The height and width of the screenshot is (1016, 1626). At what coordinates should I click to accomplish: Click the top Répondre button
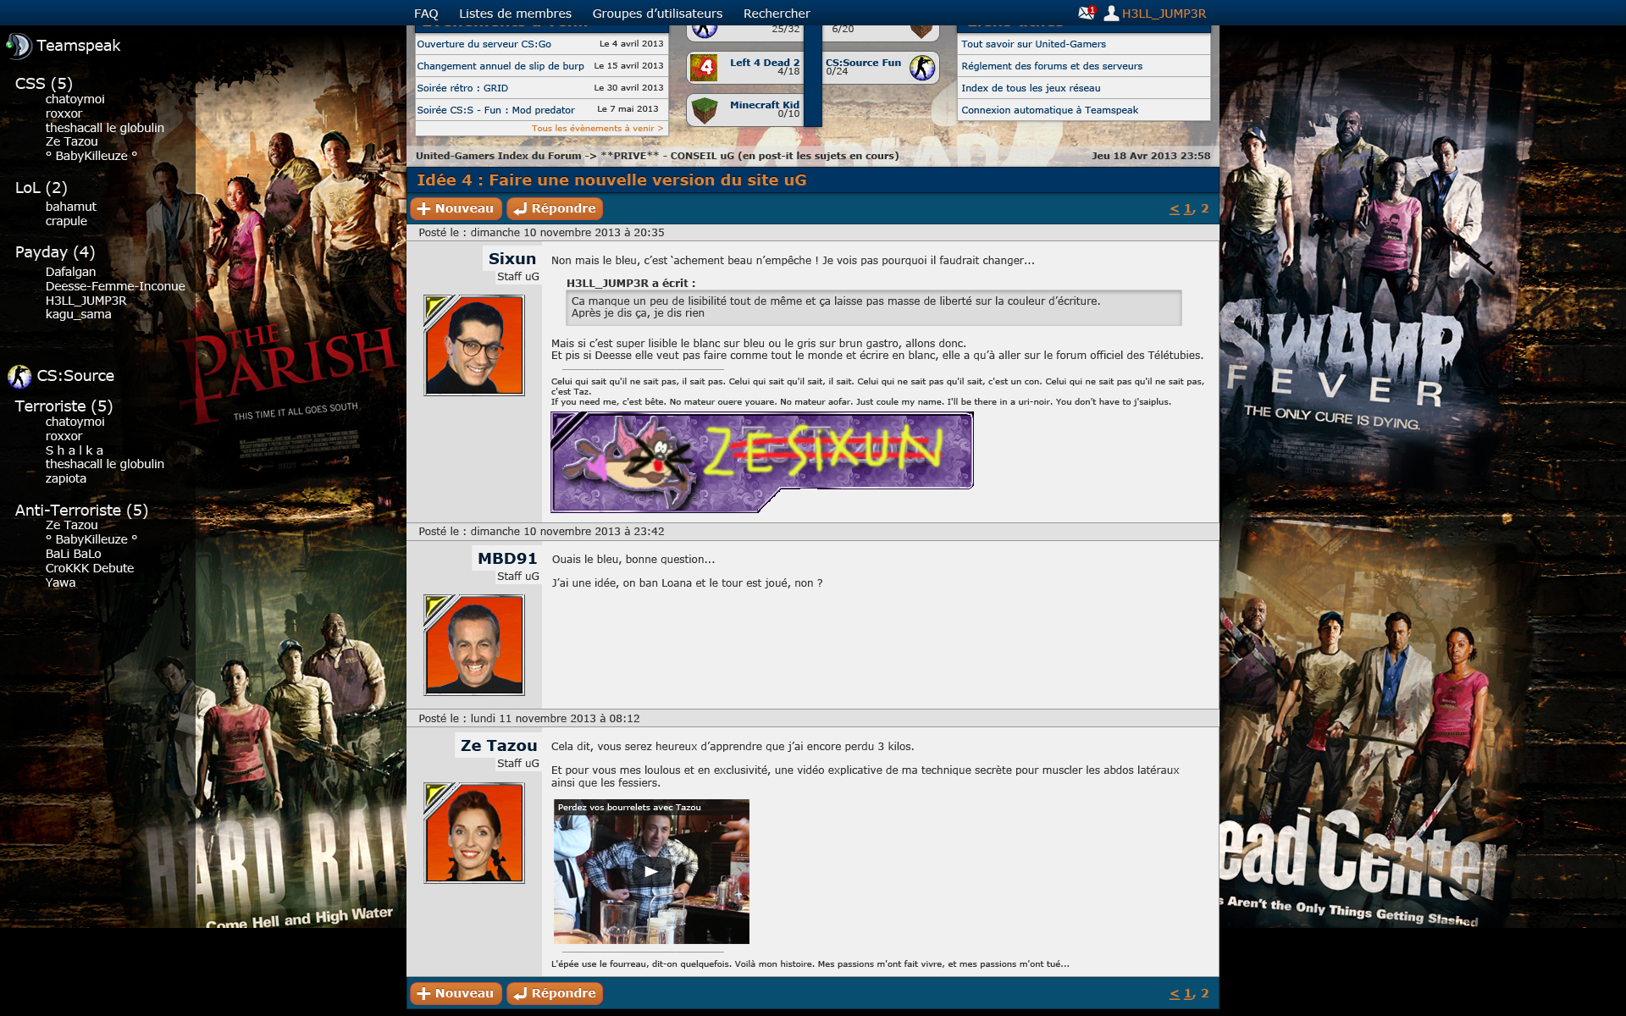point(555,208)
